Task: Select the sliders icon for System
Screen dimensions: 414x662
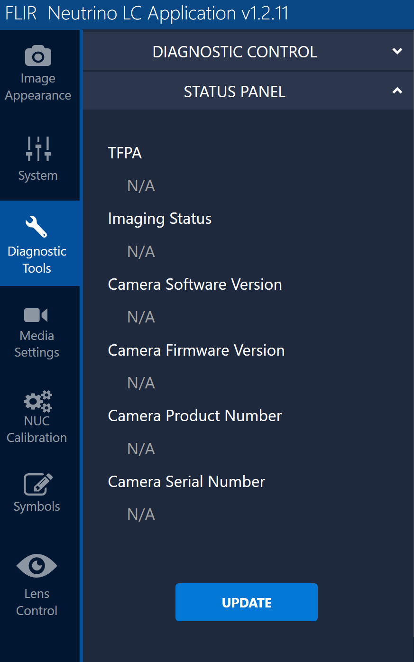Action: tap(38, 148)
